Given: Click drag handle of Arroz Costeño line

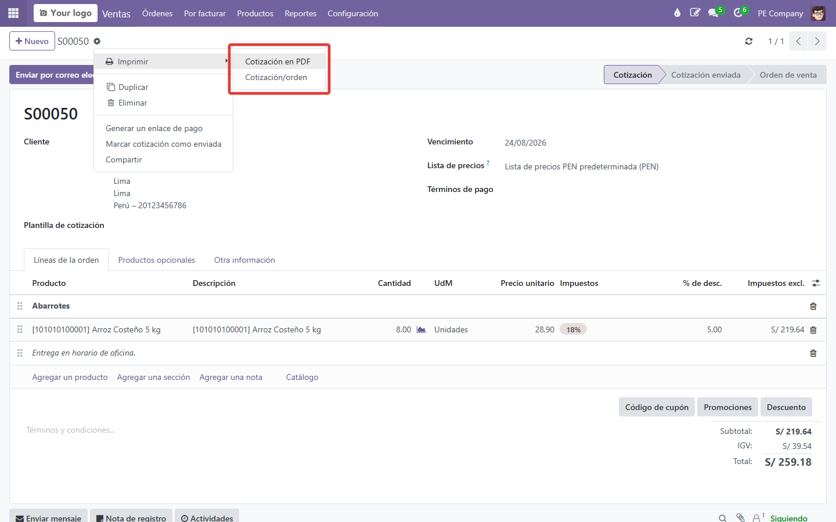Looking at the screenshot, I should (20, 329).
